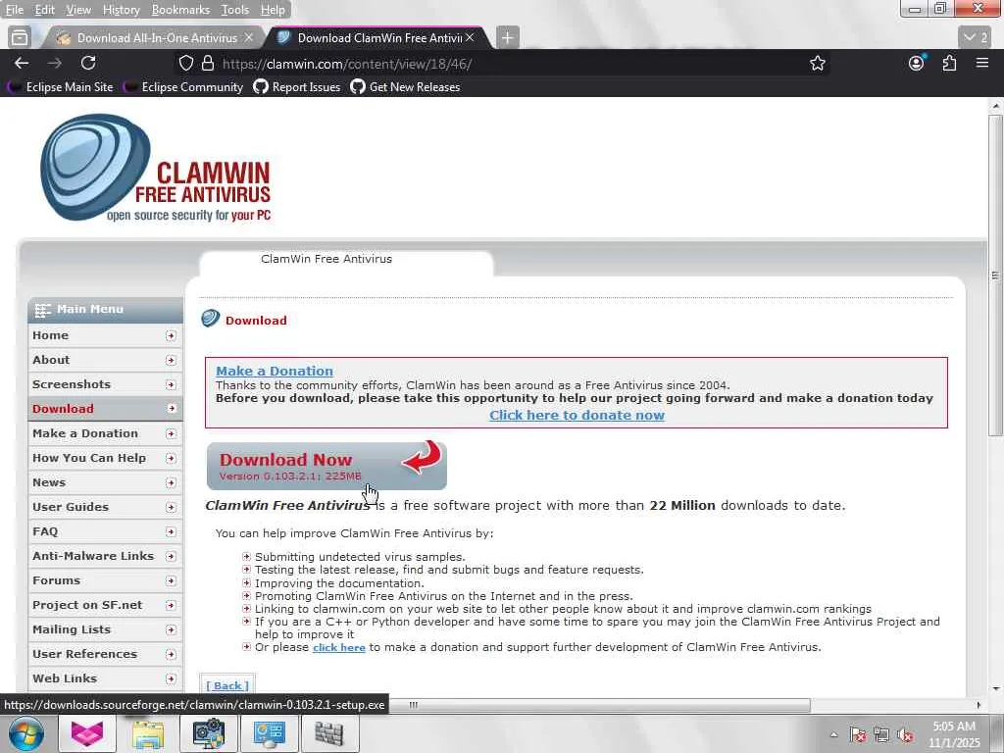The width and height of the screenshot is (1004, 753).
Task: Select Screenshots in Main Menu
Action: 105,384
